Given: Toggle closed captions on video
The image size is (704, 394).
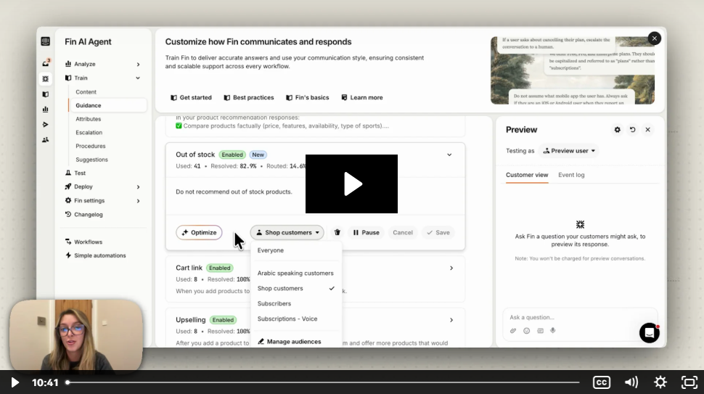Looking at the screenshot, I should pyautogui.click(x=602, y=382).
